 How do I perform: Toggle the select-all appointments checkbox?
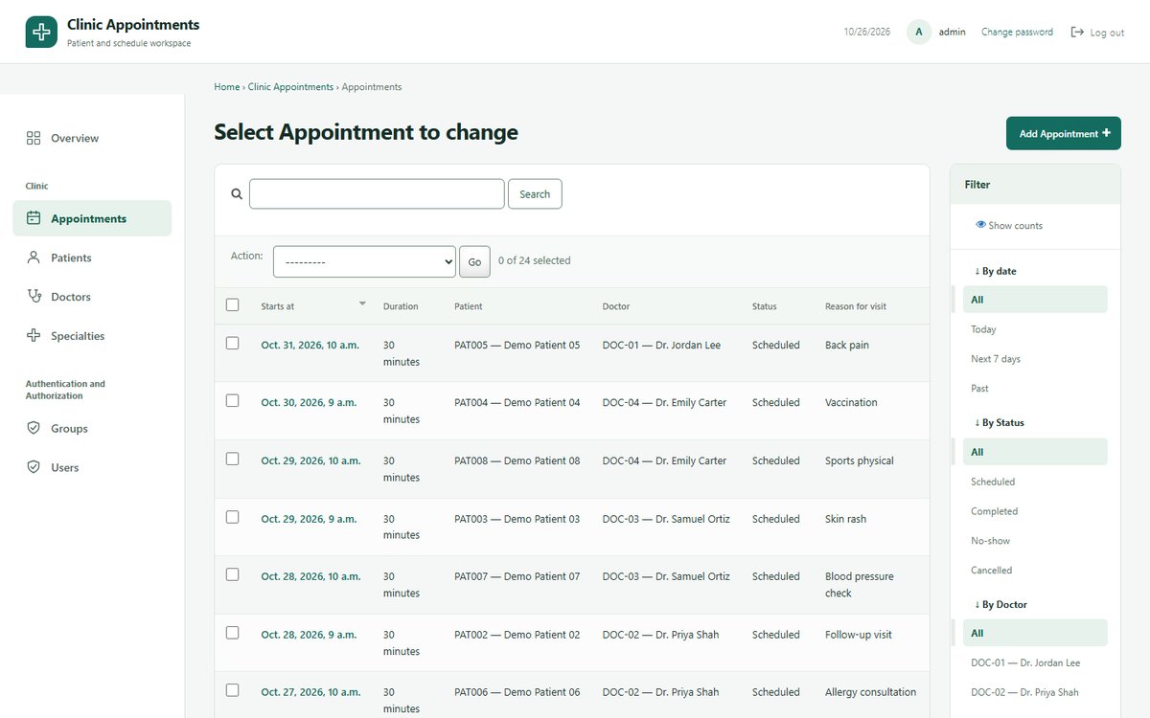232,304
